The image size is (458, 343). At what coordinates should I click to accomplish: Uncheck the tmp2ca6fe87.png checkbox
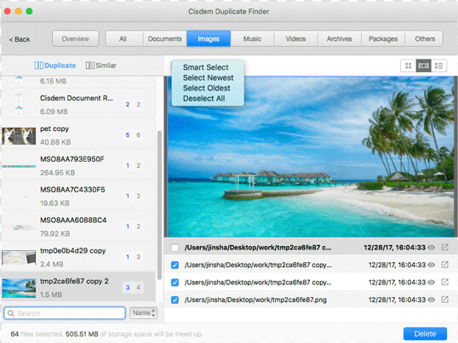point(175,300)
